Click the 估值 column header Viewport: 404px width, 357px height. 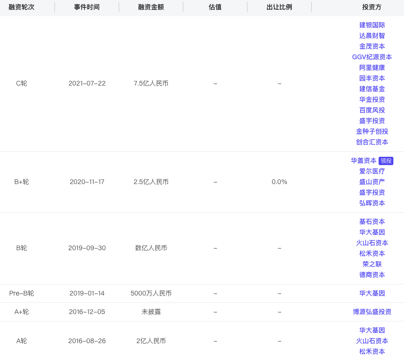coord(215,7)
